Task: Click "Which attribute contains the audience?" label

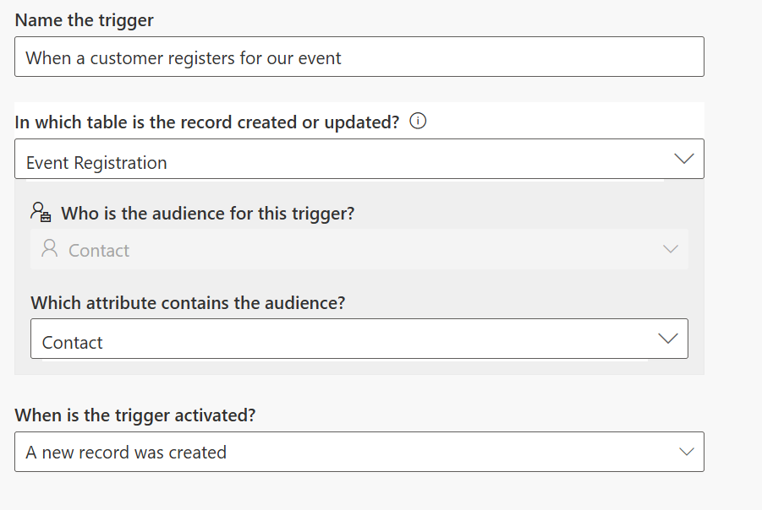Action: 188,302
